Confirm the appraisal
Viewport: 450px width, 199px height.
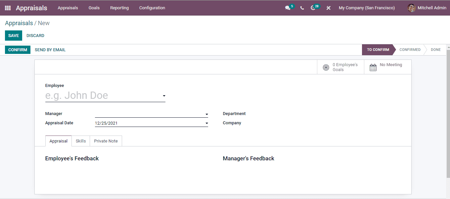(x=18, y=50)
